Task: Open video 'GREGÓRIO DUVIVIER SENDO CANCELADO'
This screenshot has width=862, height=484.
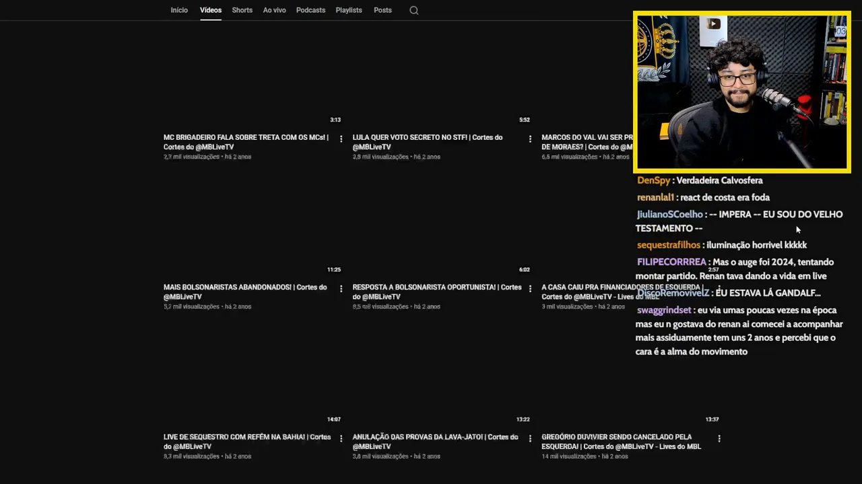Action: (621, 442)
